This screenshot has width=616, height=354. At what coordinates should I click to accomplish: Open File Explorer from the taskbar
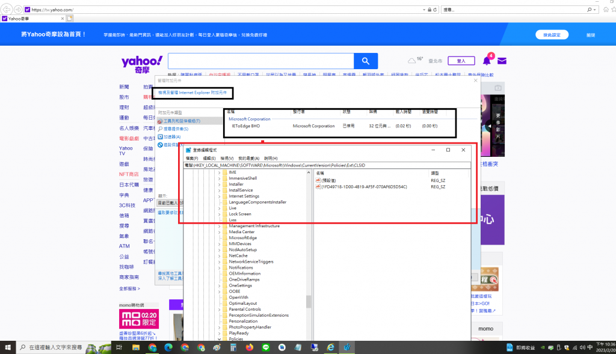(x=135, y=347)
